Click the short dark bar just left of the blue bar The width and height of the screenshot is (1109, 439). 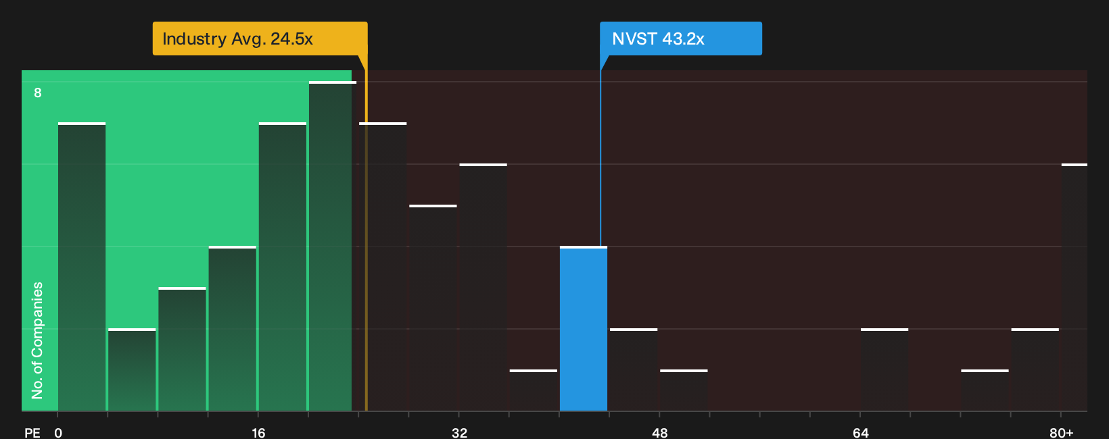[534, 390]
